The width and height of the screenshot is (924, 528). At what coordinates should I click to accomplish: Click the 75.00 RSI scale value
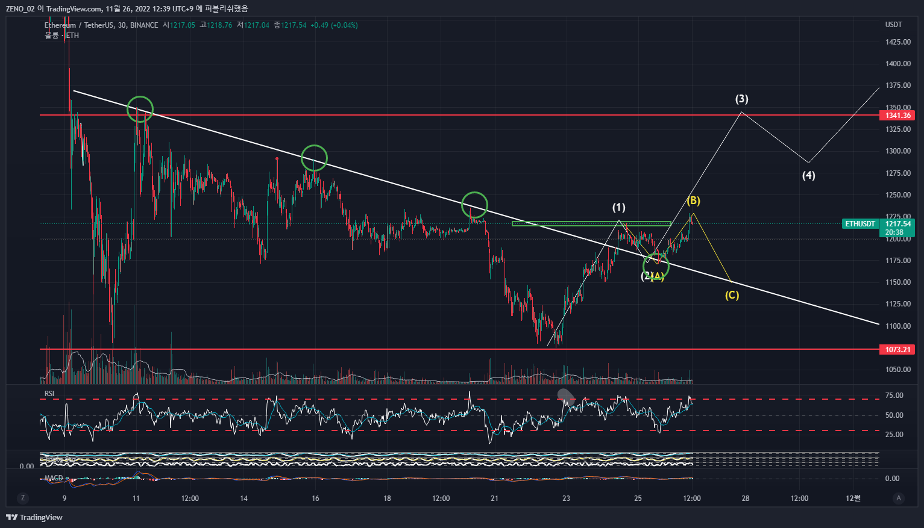tap(894, 396)
